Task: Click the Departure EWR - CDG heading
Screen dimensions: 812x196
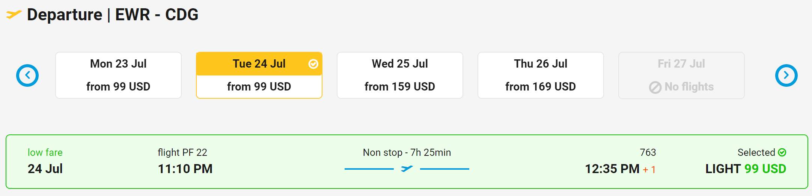Action: pos(113,15)
